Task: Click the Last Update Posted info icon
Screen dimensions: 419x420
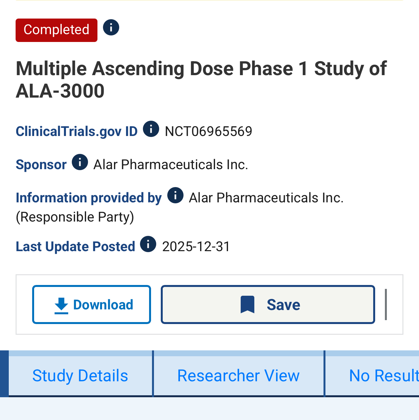Action: pyautogui.click(x=148, y=244)
